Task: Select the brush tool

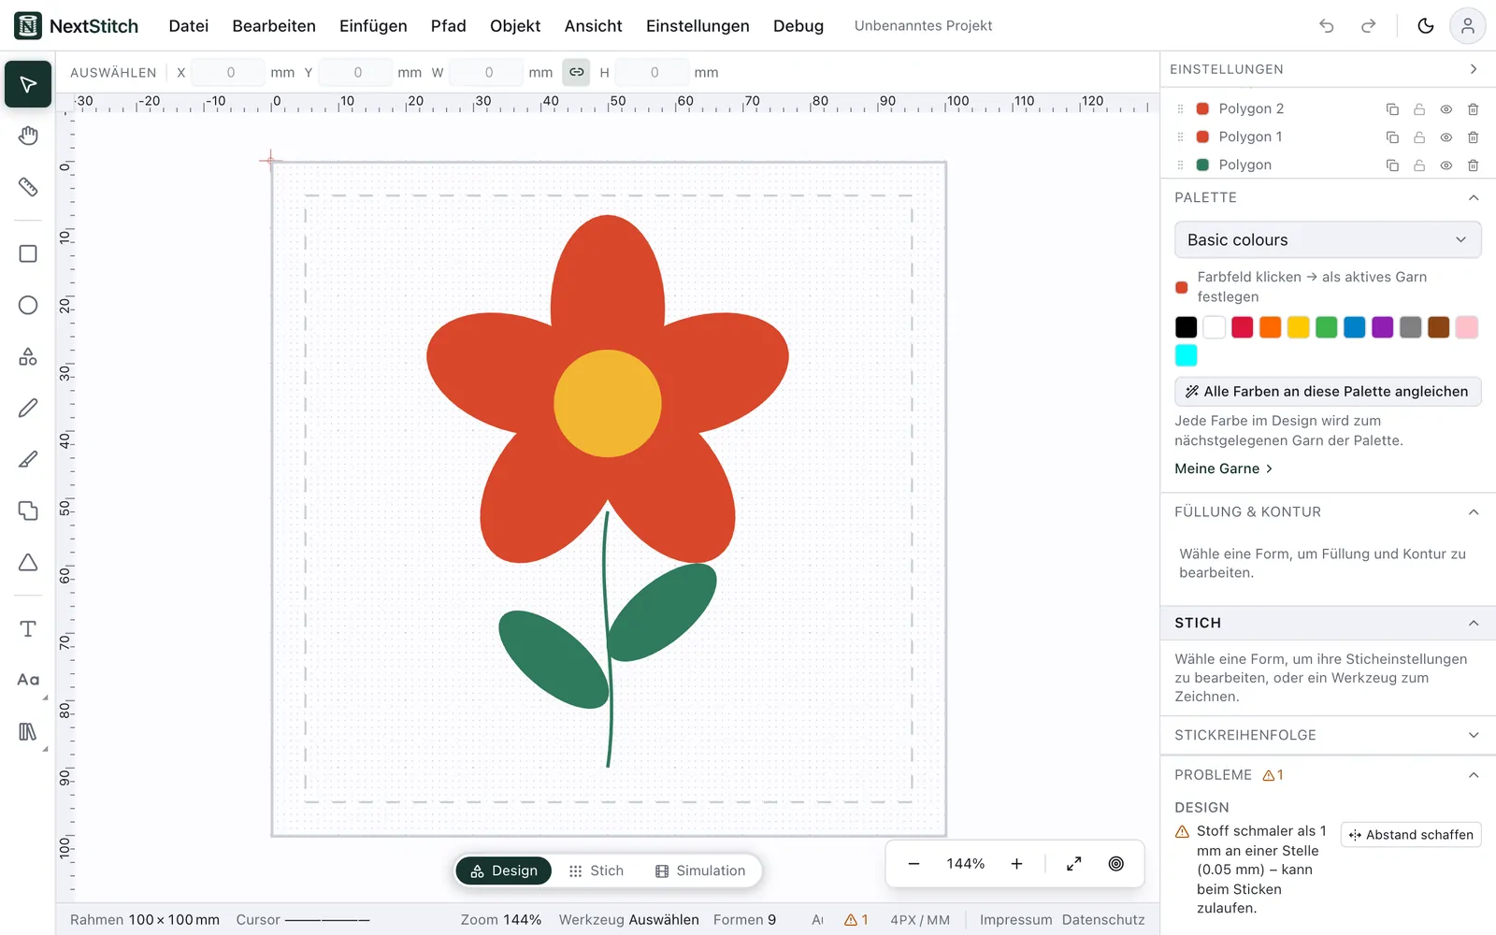Action: [28, 459]
